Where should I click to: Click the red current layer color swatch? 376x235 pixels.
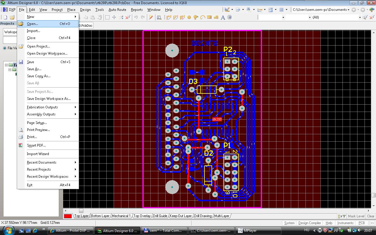tap(68, 216)
